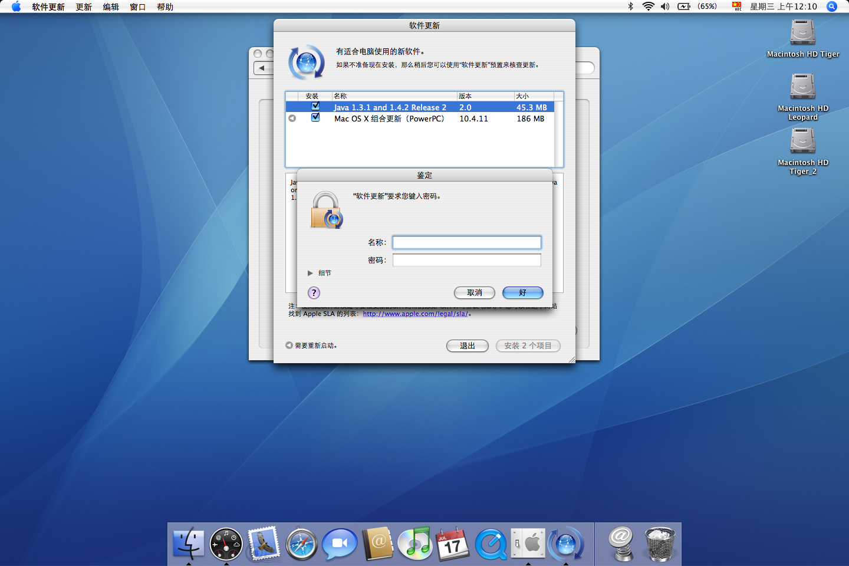Open the Apple menu
This screenshot has width=849, height=566.
click(x=16, y=6)
